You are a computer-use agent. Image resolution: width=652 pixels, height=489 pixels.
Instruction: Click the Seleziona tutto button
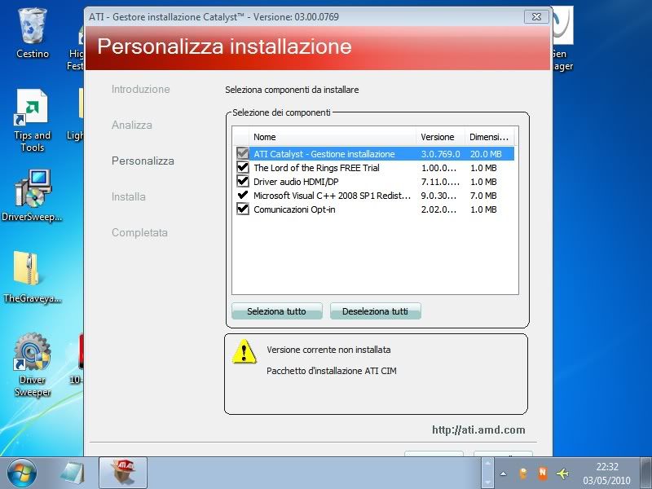click(x=276, y=311)
